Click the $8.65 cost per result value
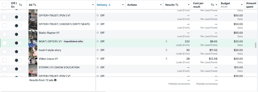Viewport: 258px width, 92px height. 214,41
